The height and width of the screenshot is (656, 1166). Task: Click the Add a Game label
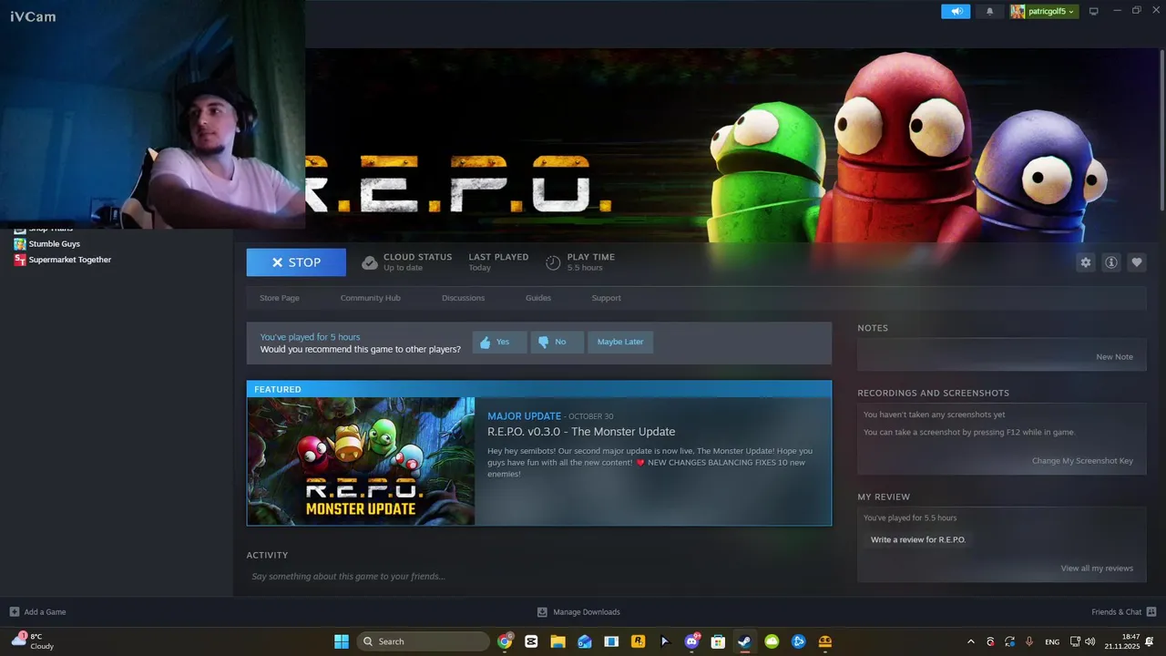coord(45,612)
